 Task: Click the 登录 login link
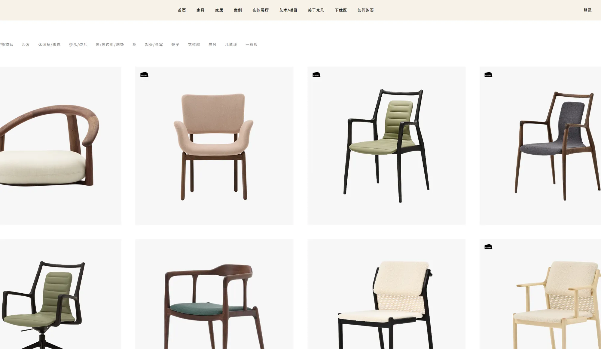[587, 10]
